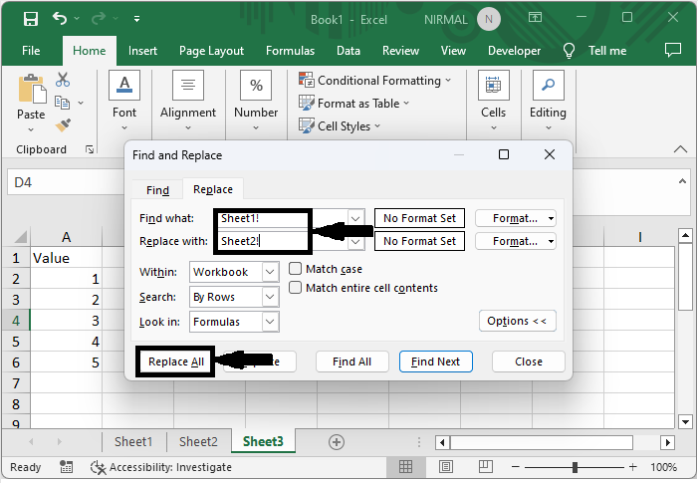Select column A header
This screenshot has height=483, width=698.
(x=67, y=237)
